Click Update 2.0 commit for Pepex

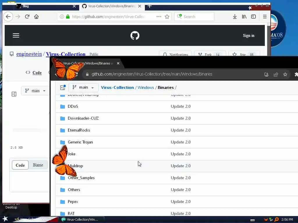point(181,202)
